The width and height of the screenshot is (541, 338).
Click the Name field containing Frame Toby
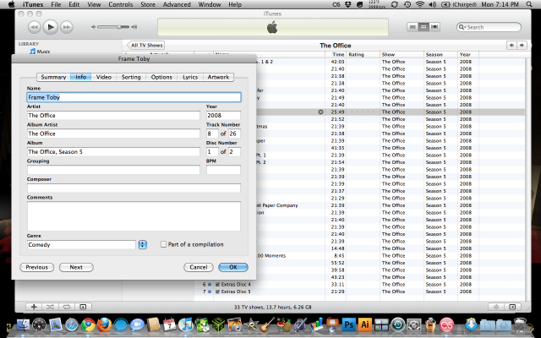click(134, 97)
